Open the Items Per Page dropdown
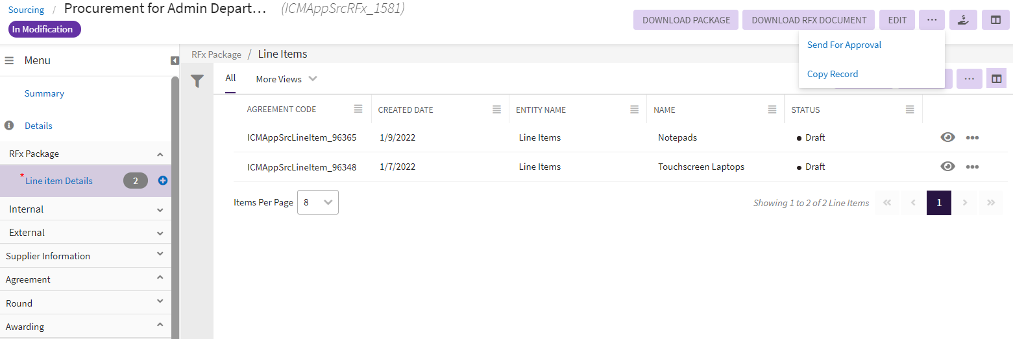 tap(318, 202)
